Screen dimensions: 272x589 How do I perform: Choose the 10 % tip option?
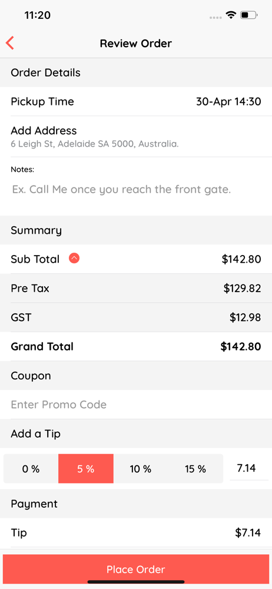(x=141, y=469)
